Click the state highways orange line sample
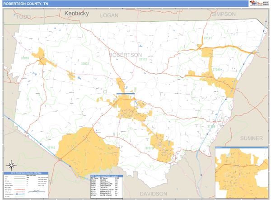This screenshot has height=200, width=271. [19, 190]
